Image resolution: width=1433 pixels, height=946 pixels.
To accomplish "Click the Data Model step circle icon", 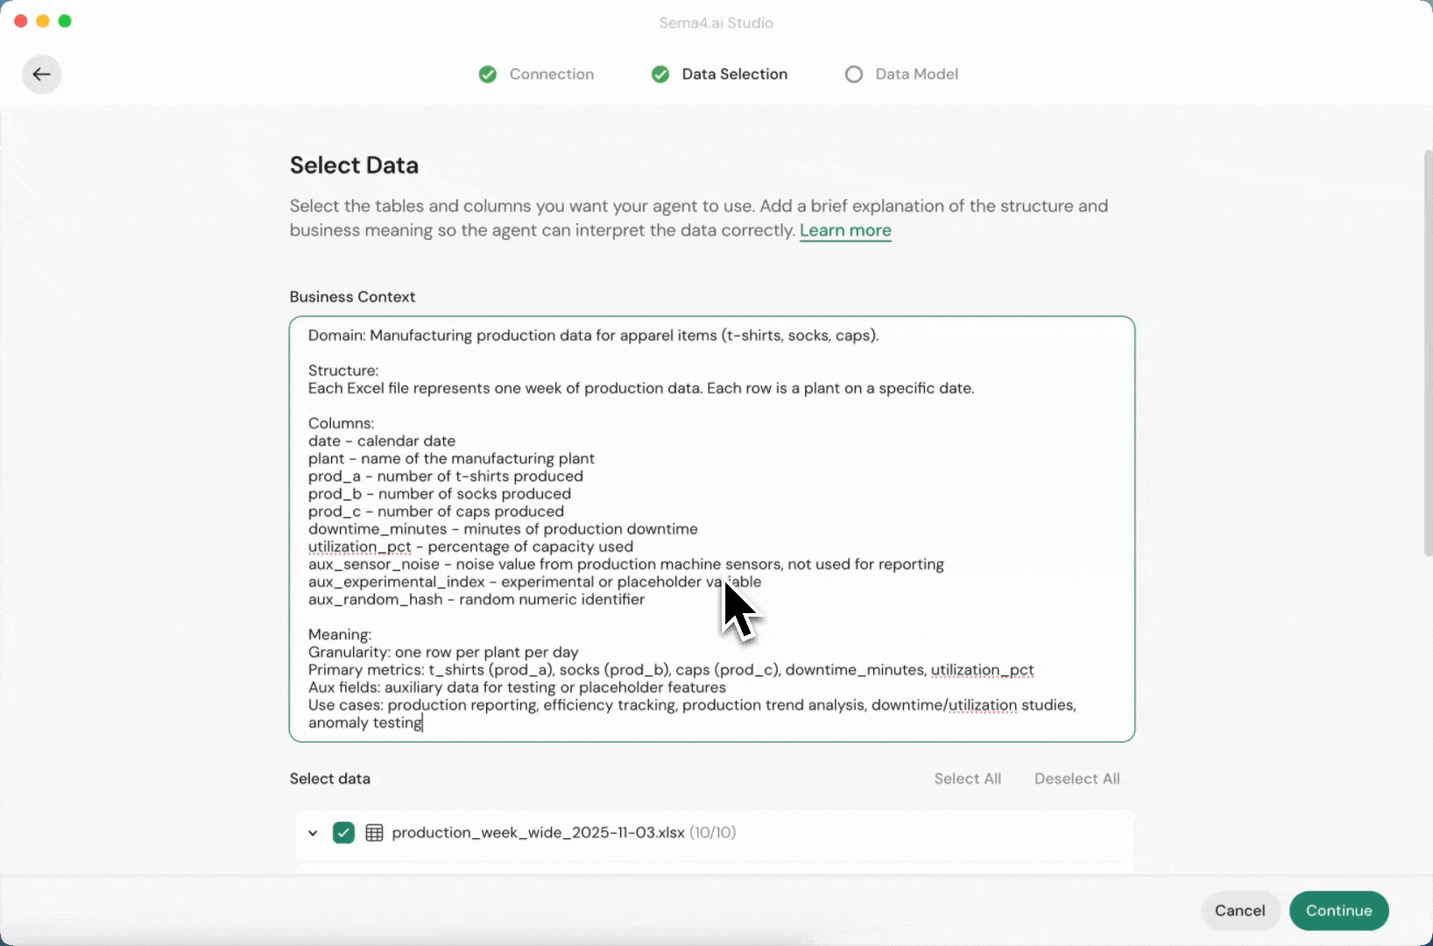I will [x=854, y=74].
